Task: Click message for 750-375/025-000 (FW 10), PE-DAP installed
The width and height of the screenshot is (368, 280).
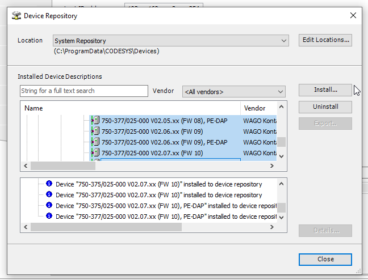Action: pyautogui.click(x=166, y=206)
